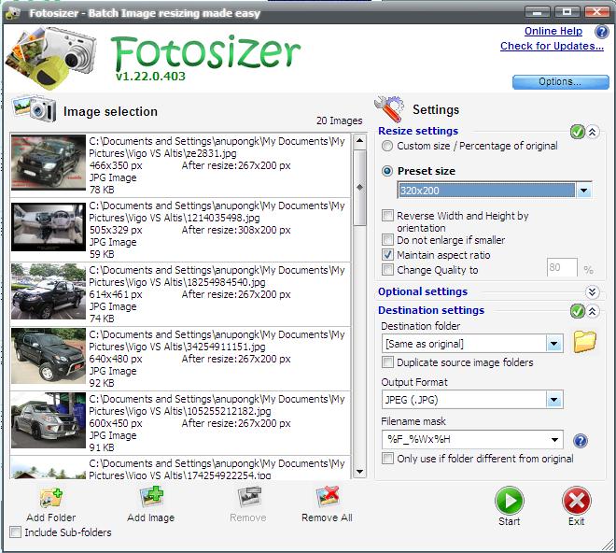Image resolution: width=616 pixels, height=553 pixels.
Task: Check Duplicate source image folders
Action: pos(387,362)
